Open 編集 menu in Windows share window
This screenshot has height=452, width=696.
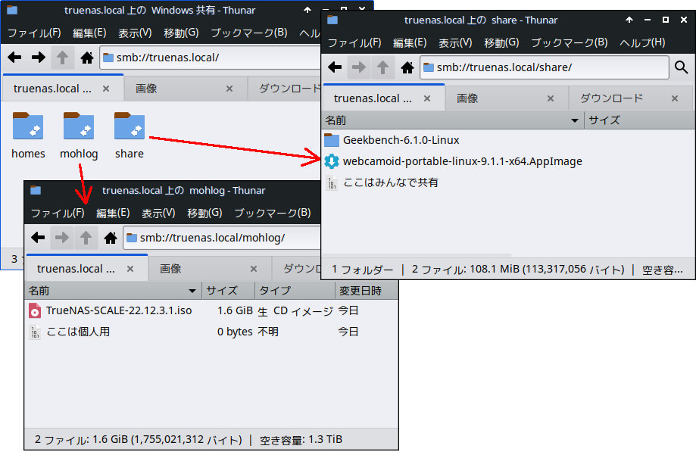click(89, 33)
